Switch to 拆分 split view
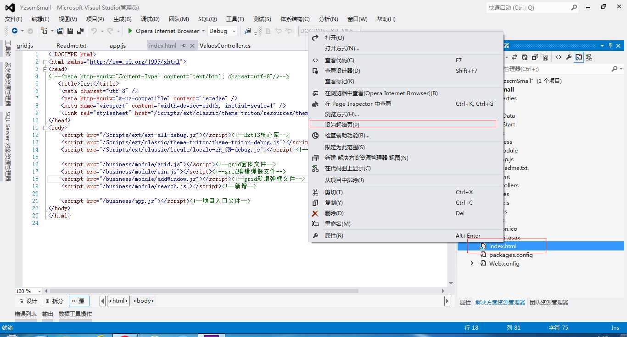 (x=54, y=301)
